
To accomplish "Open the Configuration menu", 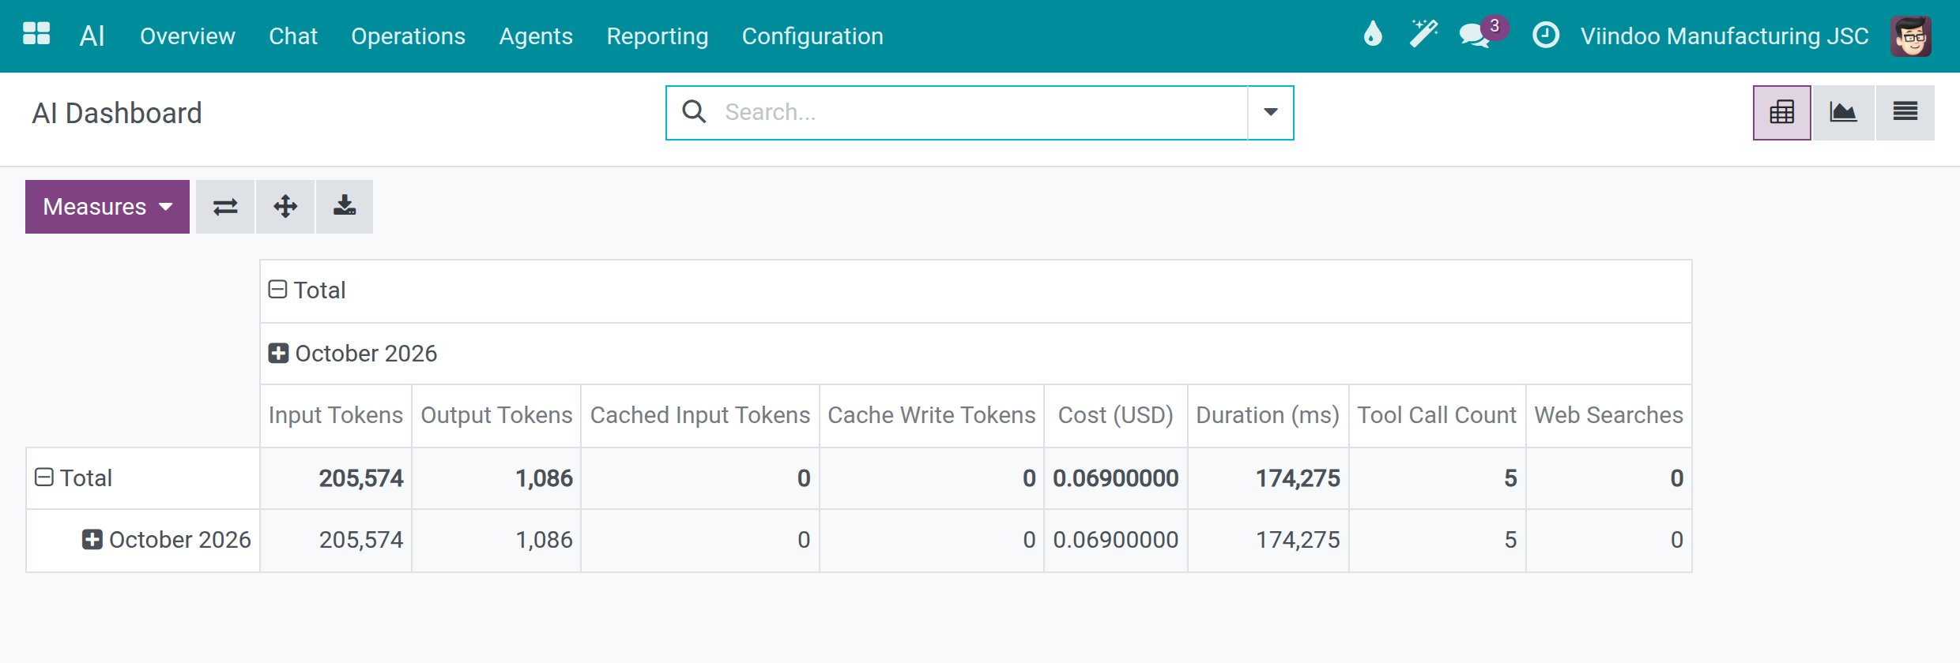I will [812, 36].
